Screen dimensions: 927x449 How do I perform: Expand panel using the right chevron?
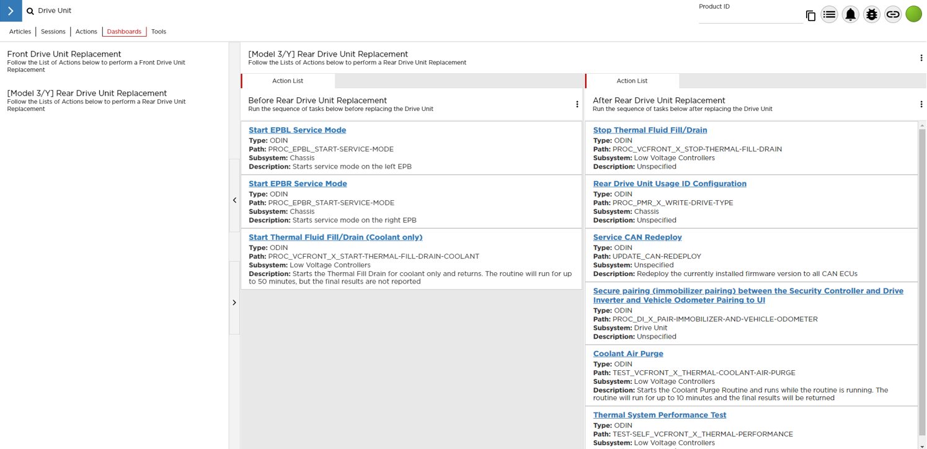[x=234, y=303]
